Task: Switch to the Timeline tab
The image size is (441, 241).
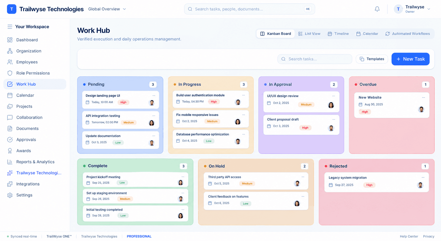Action: pyautogui.click(x=338, y=34)
